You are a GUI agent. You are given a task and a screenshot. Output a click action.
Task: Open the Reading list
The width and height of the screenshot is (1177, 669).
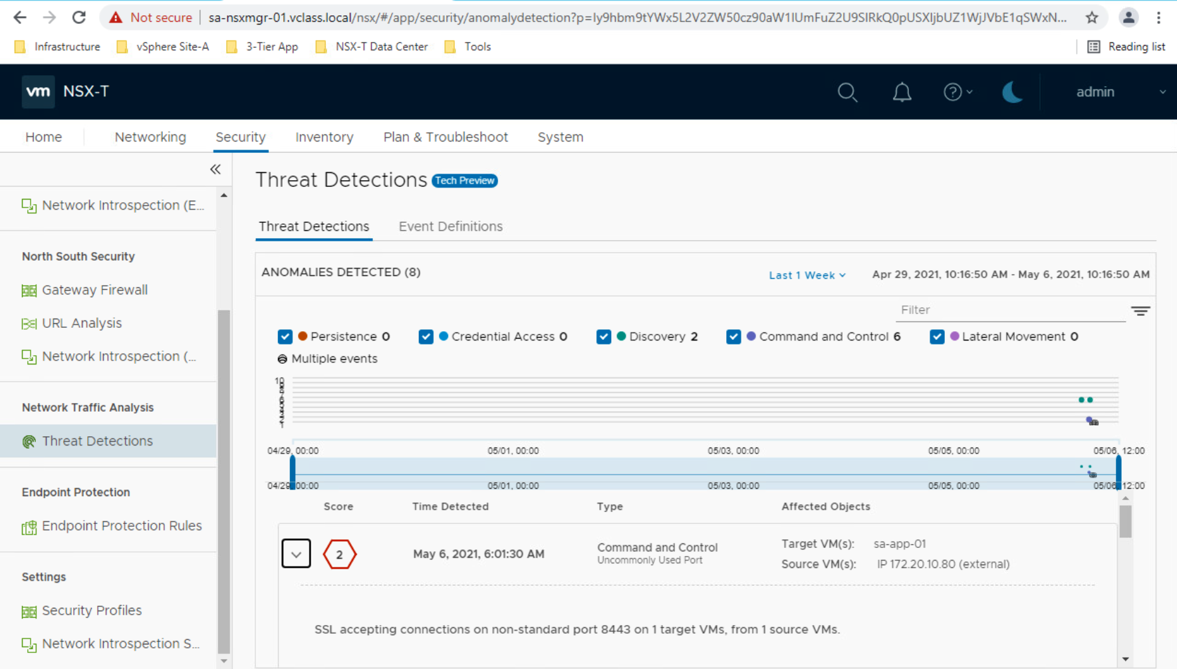(x=1126, y=47)
